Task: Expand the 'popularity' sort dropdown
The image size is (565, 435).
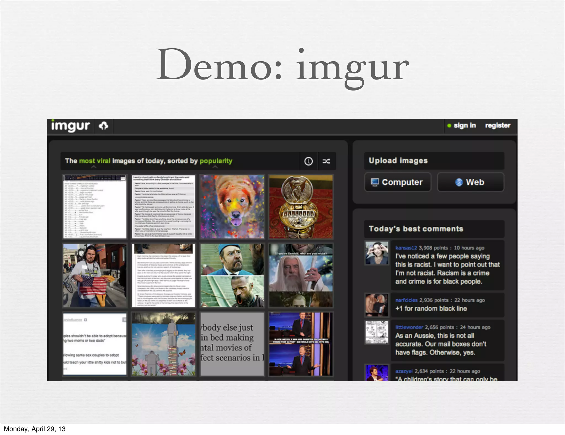Action: coord(216,161)
